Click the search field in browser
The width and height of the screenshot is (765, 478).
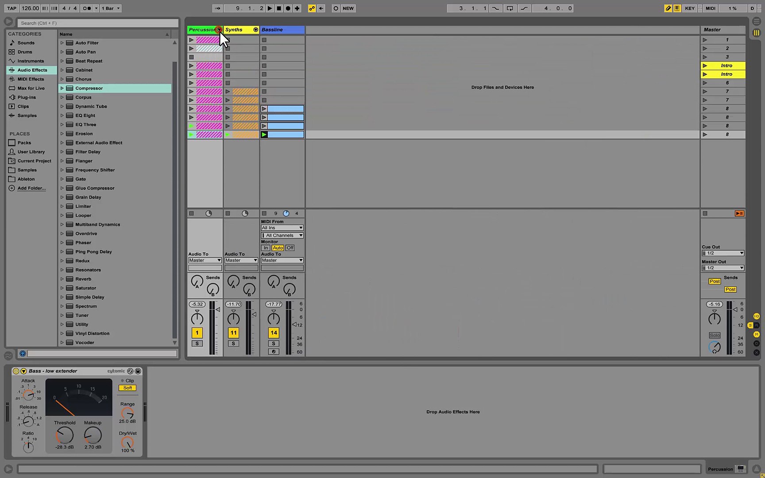(x=98, y=23)
